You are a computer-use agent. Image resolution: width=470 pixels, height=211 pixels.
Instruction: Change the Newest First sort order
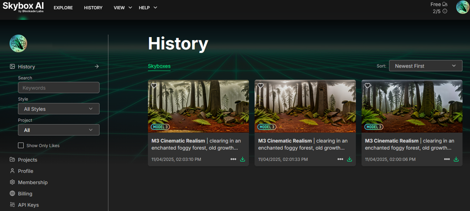pyautogui.click(x=425, y=66)
